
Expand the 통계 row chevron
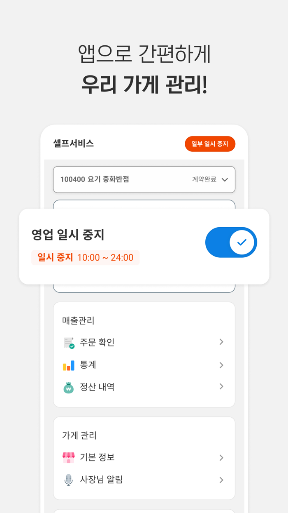(221, 365)
